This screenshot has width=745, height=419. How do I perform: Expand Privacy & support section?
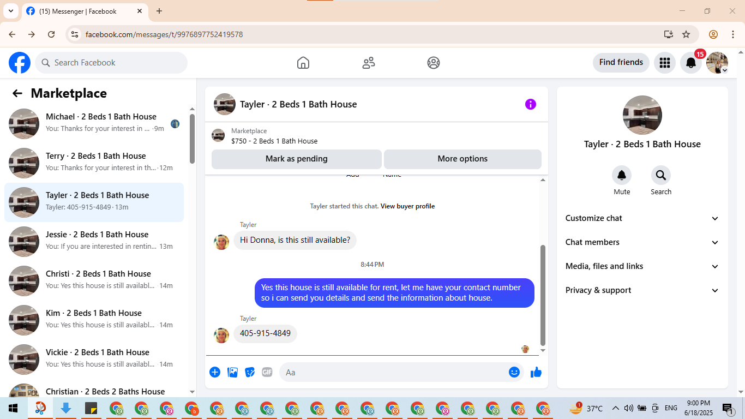[642, 290]
